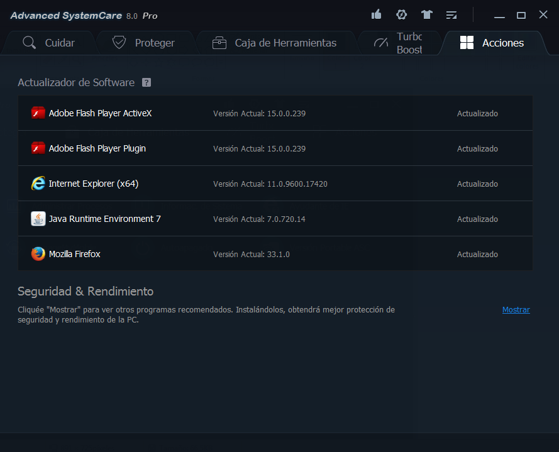Open the main menu list icon
Image resolution: width=559 pixels, height=452 pixels.
451,14
